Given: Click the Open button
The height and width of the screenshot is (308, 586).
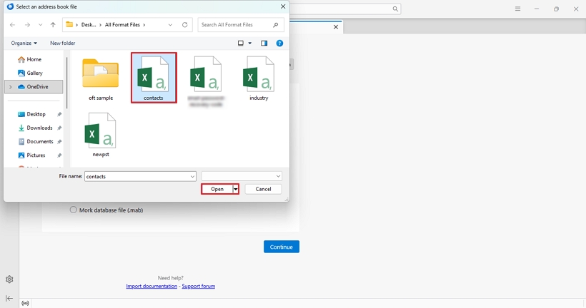Looking at the screenshot, I should click(x=217, y=189).
